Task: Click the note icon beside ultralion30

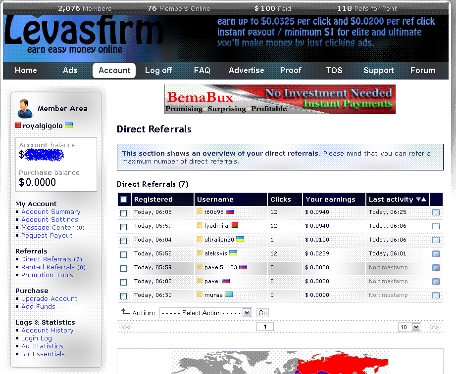Action: 200,239
